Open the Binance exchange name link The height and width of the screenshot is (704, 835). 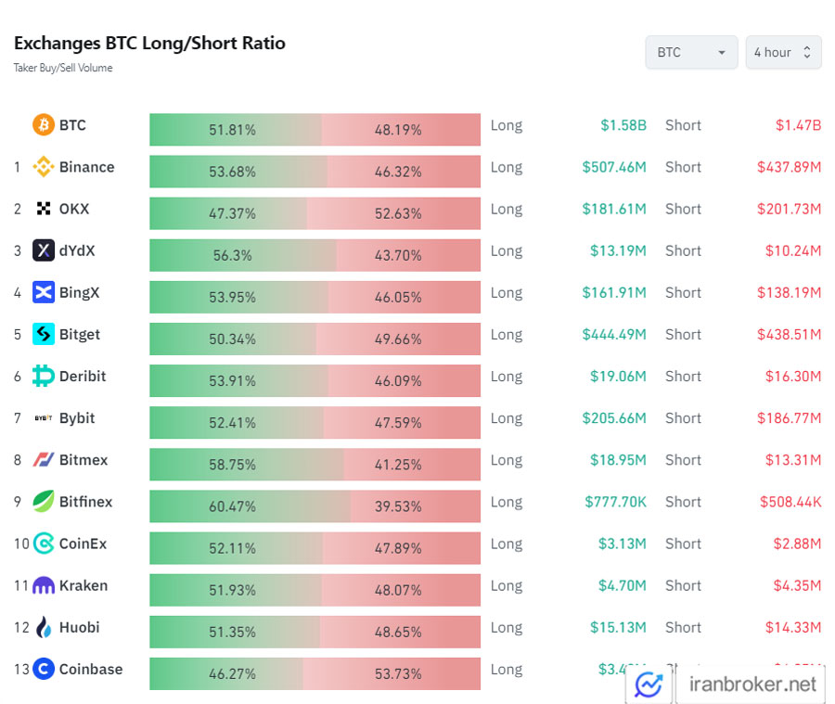(87, 167)
